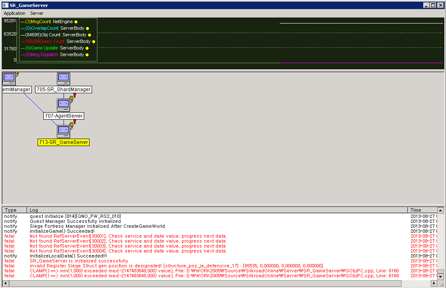This screenshot has width=446, height=288.
Task: Click graph axis value 31760
Action: (x=9, y=49)
